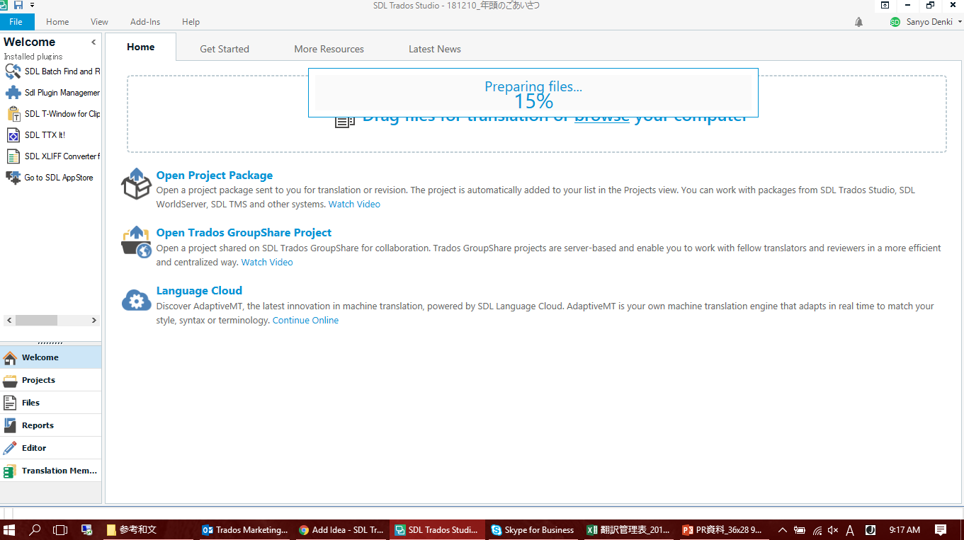Open the Editor view
This screenshot has width=964, height=540.
point(51,448)
